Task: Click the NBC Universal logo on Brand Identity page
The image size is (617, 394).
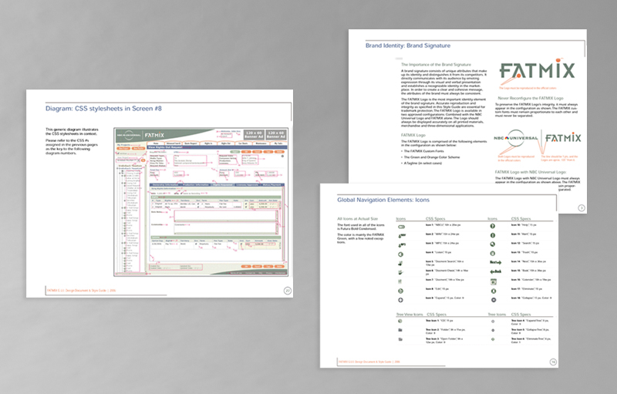Action: (x=515, y=139)
